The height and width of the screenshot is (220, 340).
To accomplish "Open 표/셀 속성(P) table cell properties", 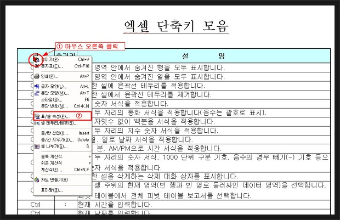I will click(x=63, y=116).
